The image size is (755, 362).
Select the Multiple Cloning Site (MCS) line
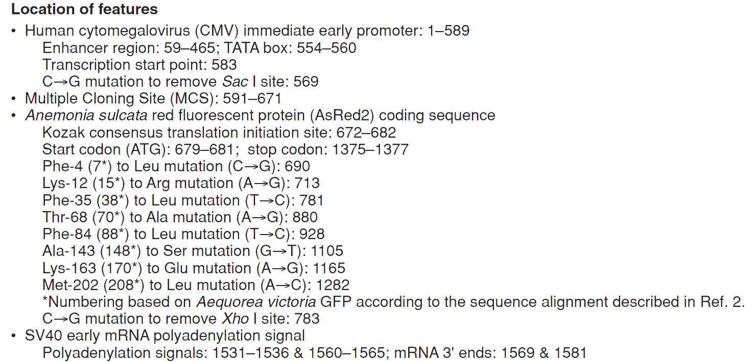pyautogui.click(x=153, y=98)
